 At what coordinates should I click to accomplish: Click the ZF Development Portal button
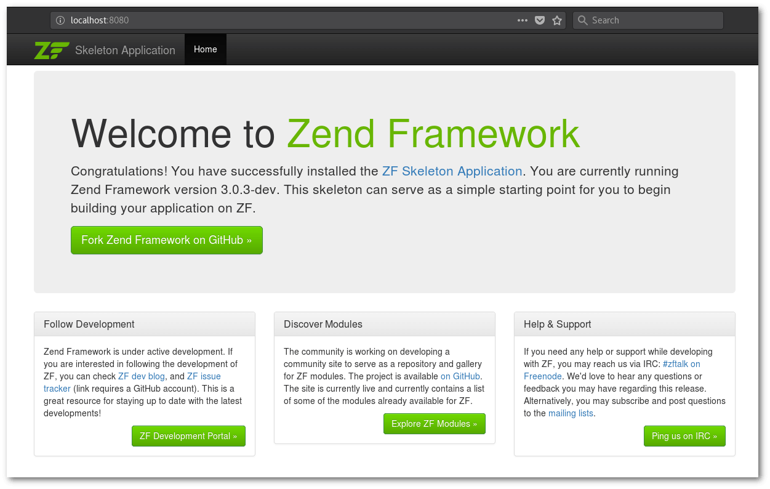pos(188,436)
